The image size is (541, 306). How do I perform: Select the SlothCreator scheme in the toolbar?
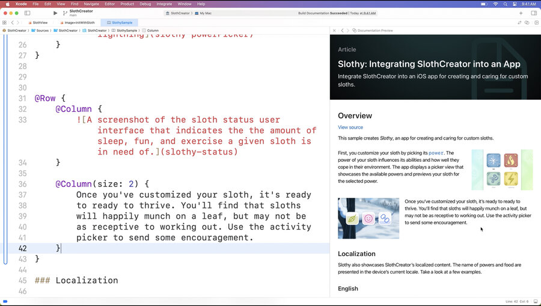[x=178, y=13]
